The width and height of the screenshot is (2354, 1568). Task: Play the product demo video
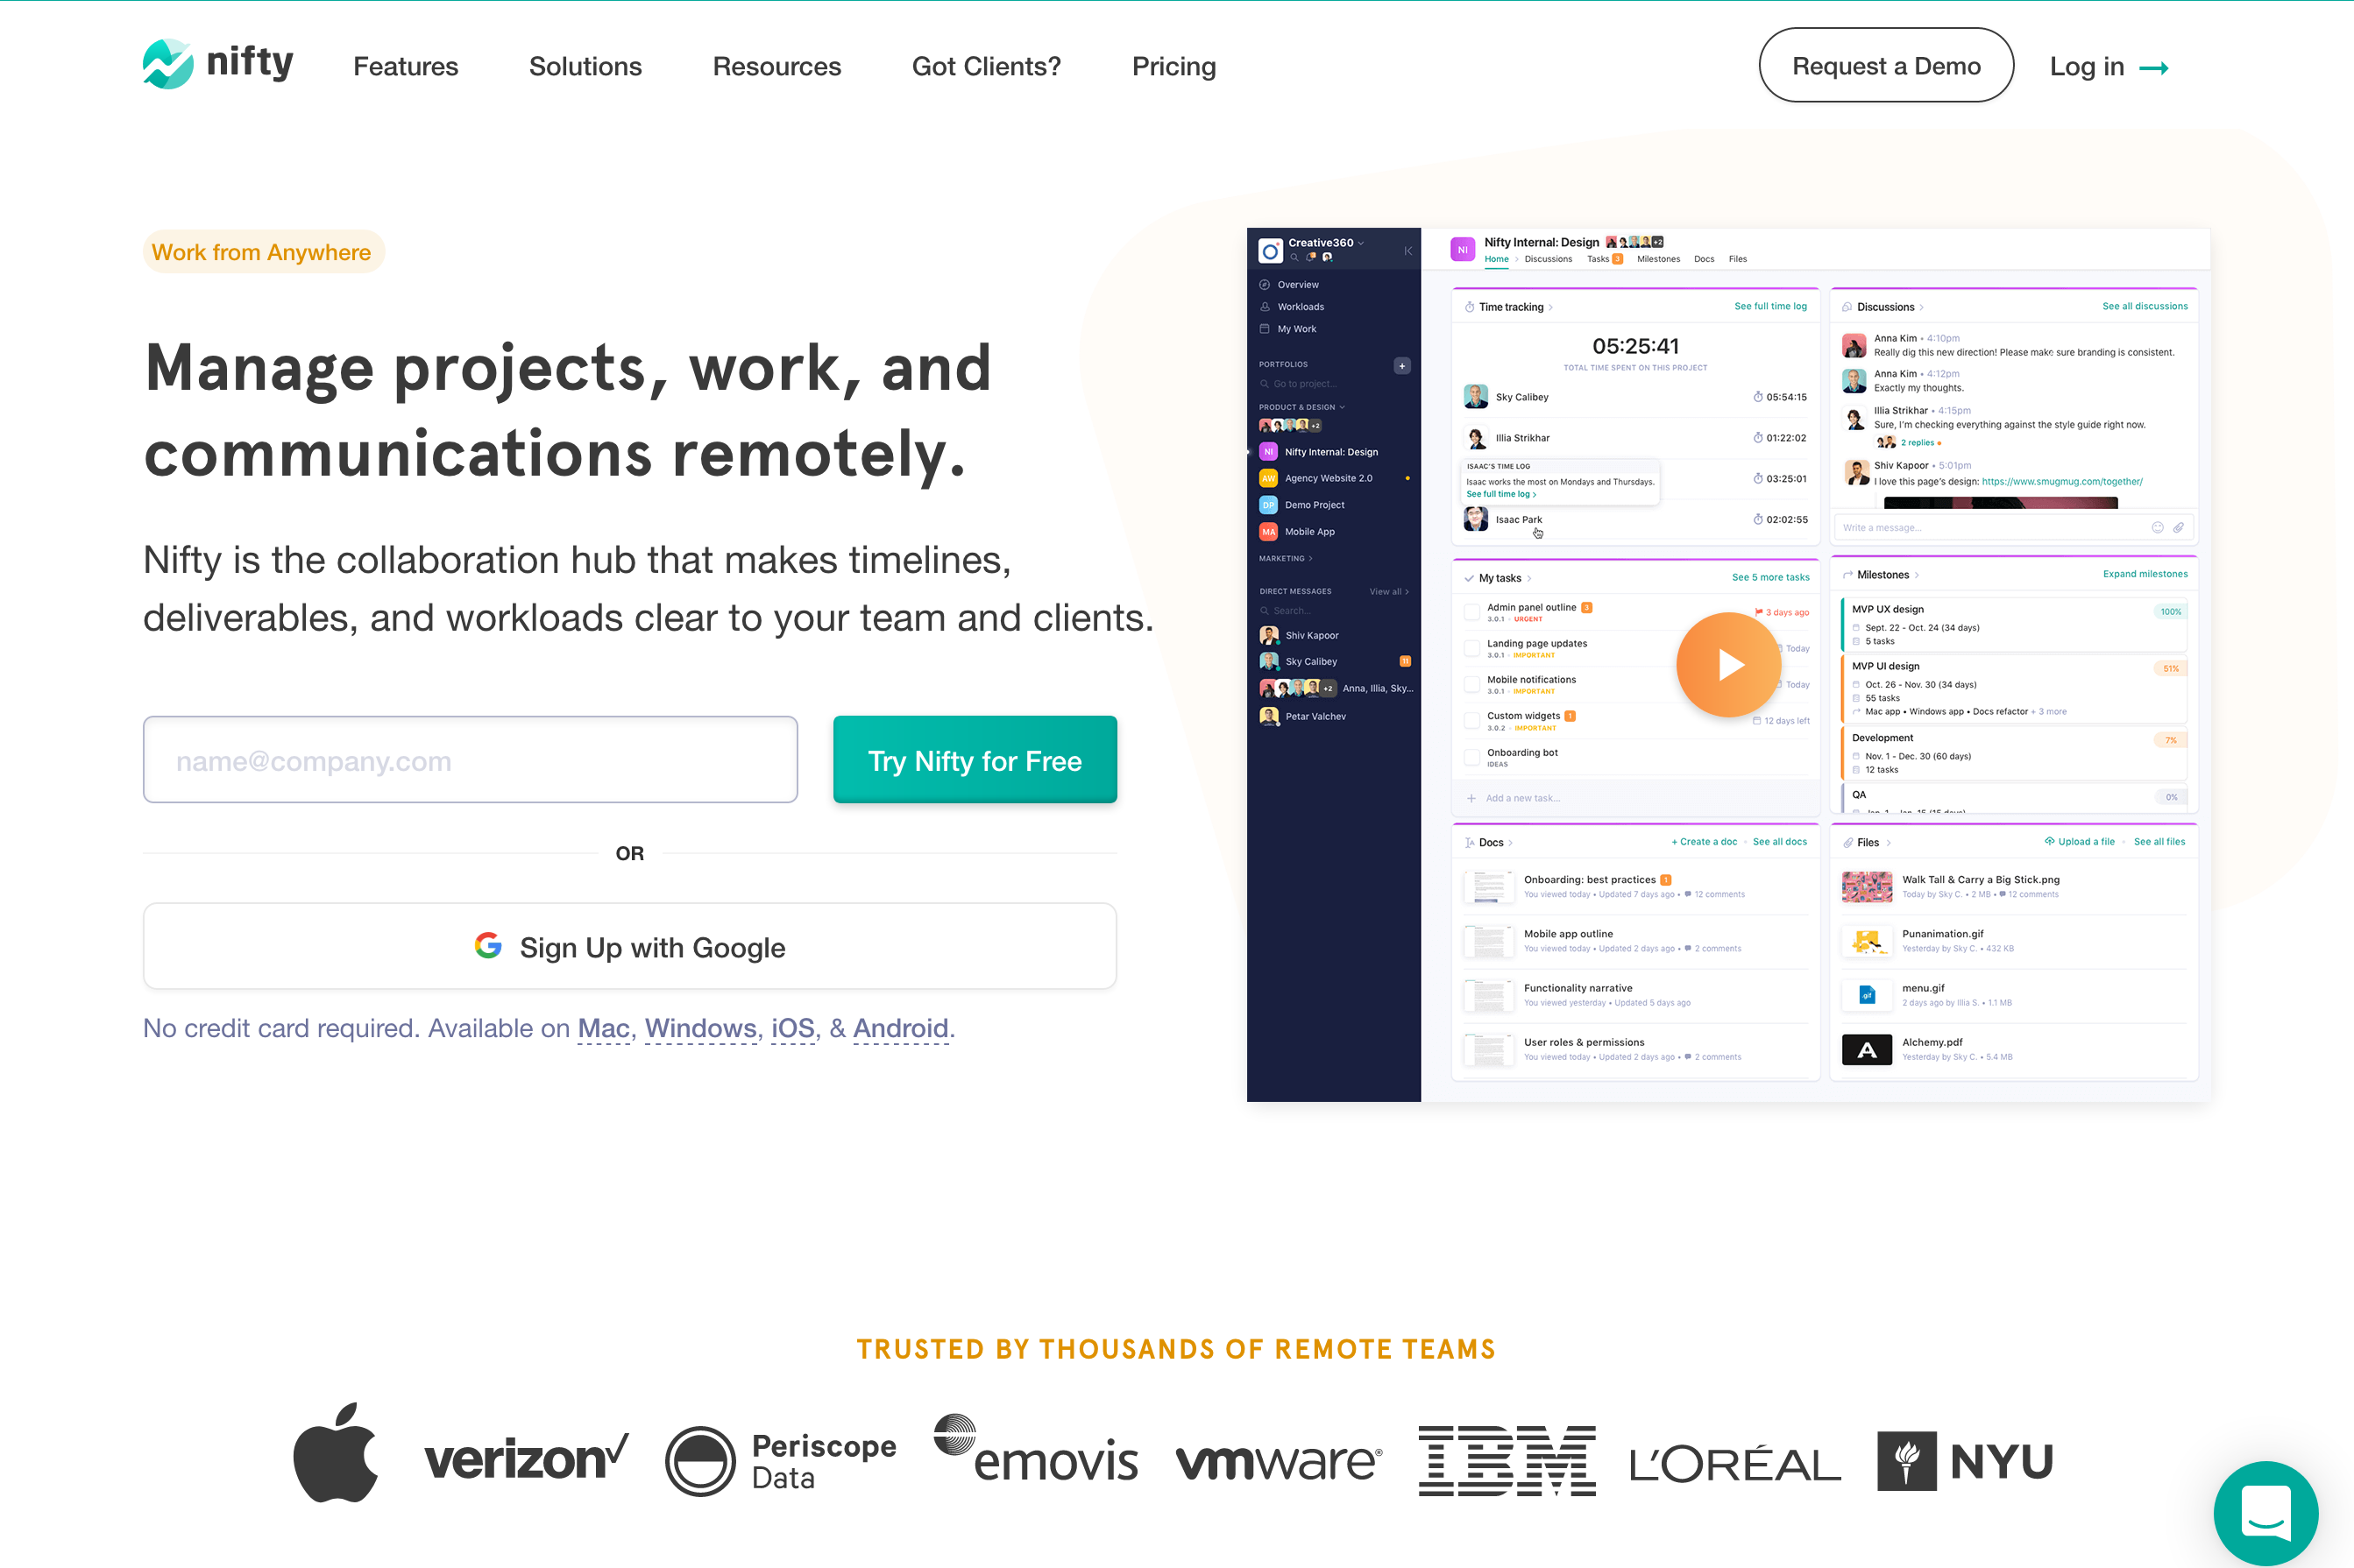click(x=1727, y=664)
